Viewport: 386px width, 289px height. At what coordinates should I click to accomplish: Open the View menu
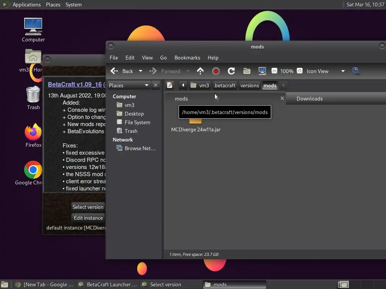147,58
